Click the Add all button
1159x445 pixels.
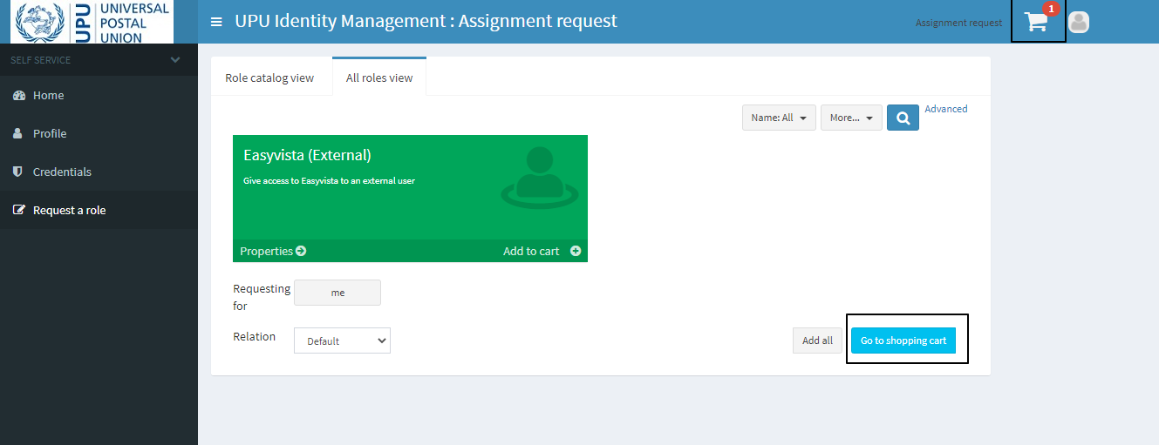[817, 340]
